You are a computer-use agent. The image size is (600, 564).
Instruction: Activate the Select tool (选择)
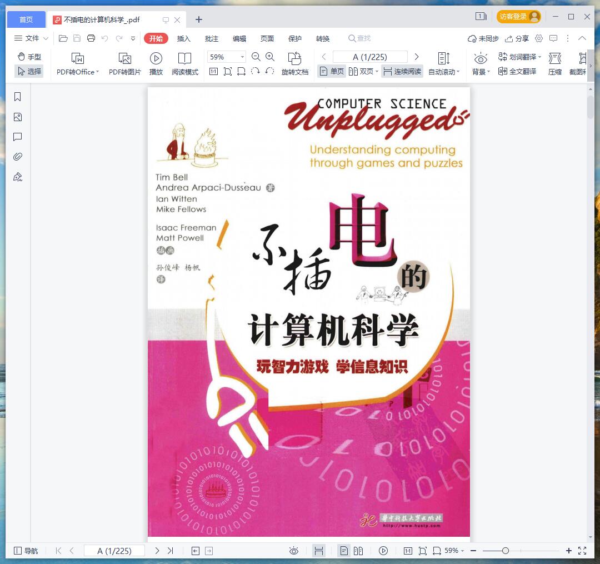pyautogui.click(x=29, y=72)
